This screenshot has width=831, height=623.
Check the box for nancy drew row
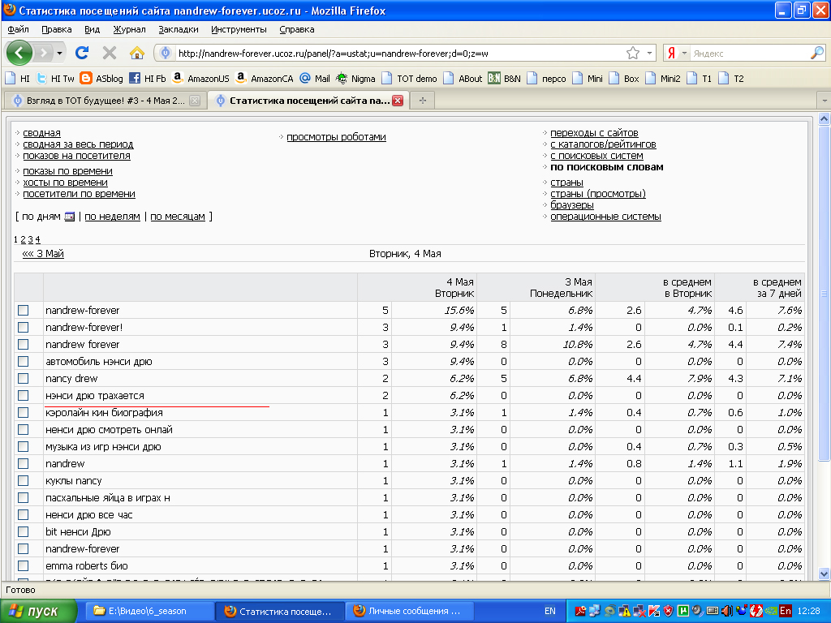coord(23,378)
